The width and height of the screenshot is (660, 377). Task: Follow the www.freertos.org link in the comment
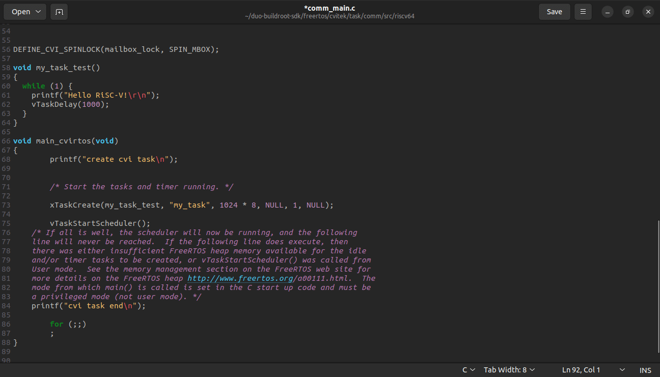pos(240,278)
